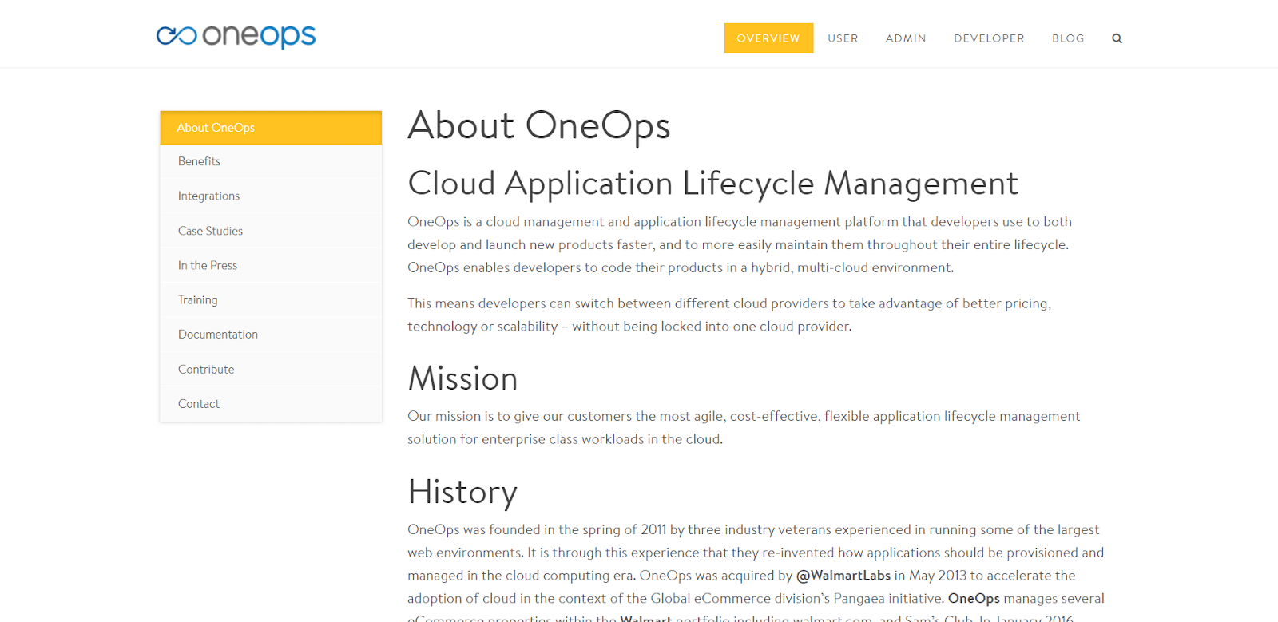Open the ADMIN nav item
This screenshot has height=622, width=1278.
tap(906, 38)
